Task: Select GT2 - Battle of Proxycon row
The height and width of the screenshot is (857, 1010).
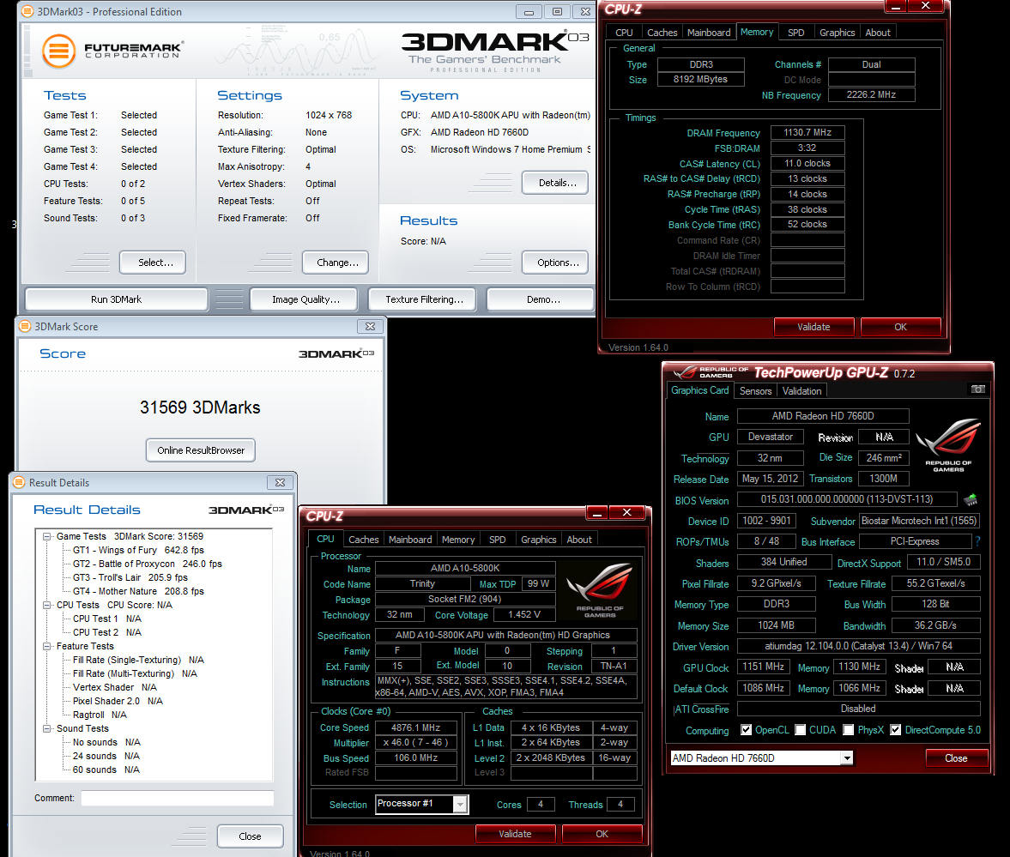Action: [148, 564]
